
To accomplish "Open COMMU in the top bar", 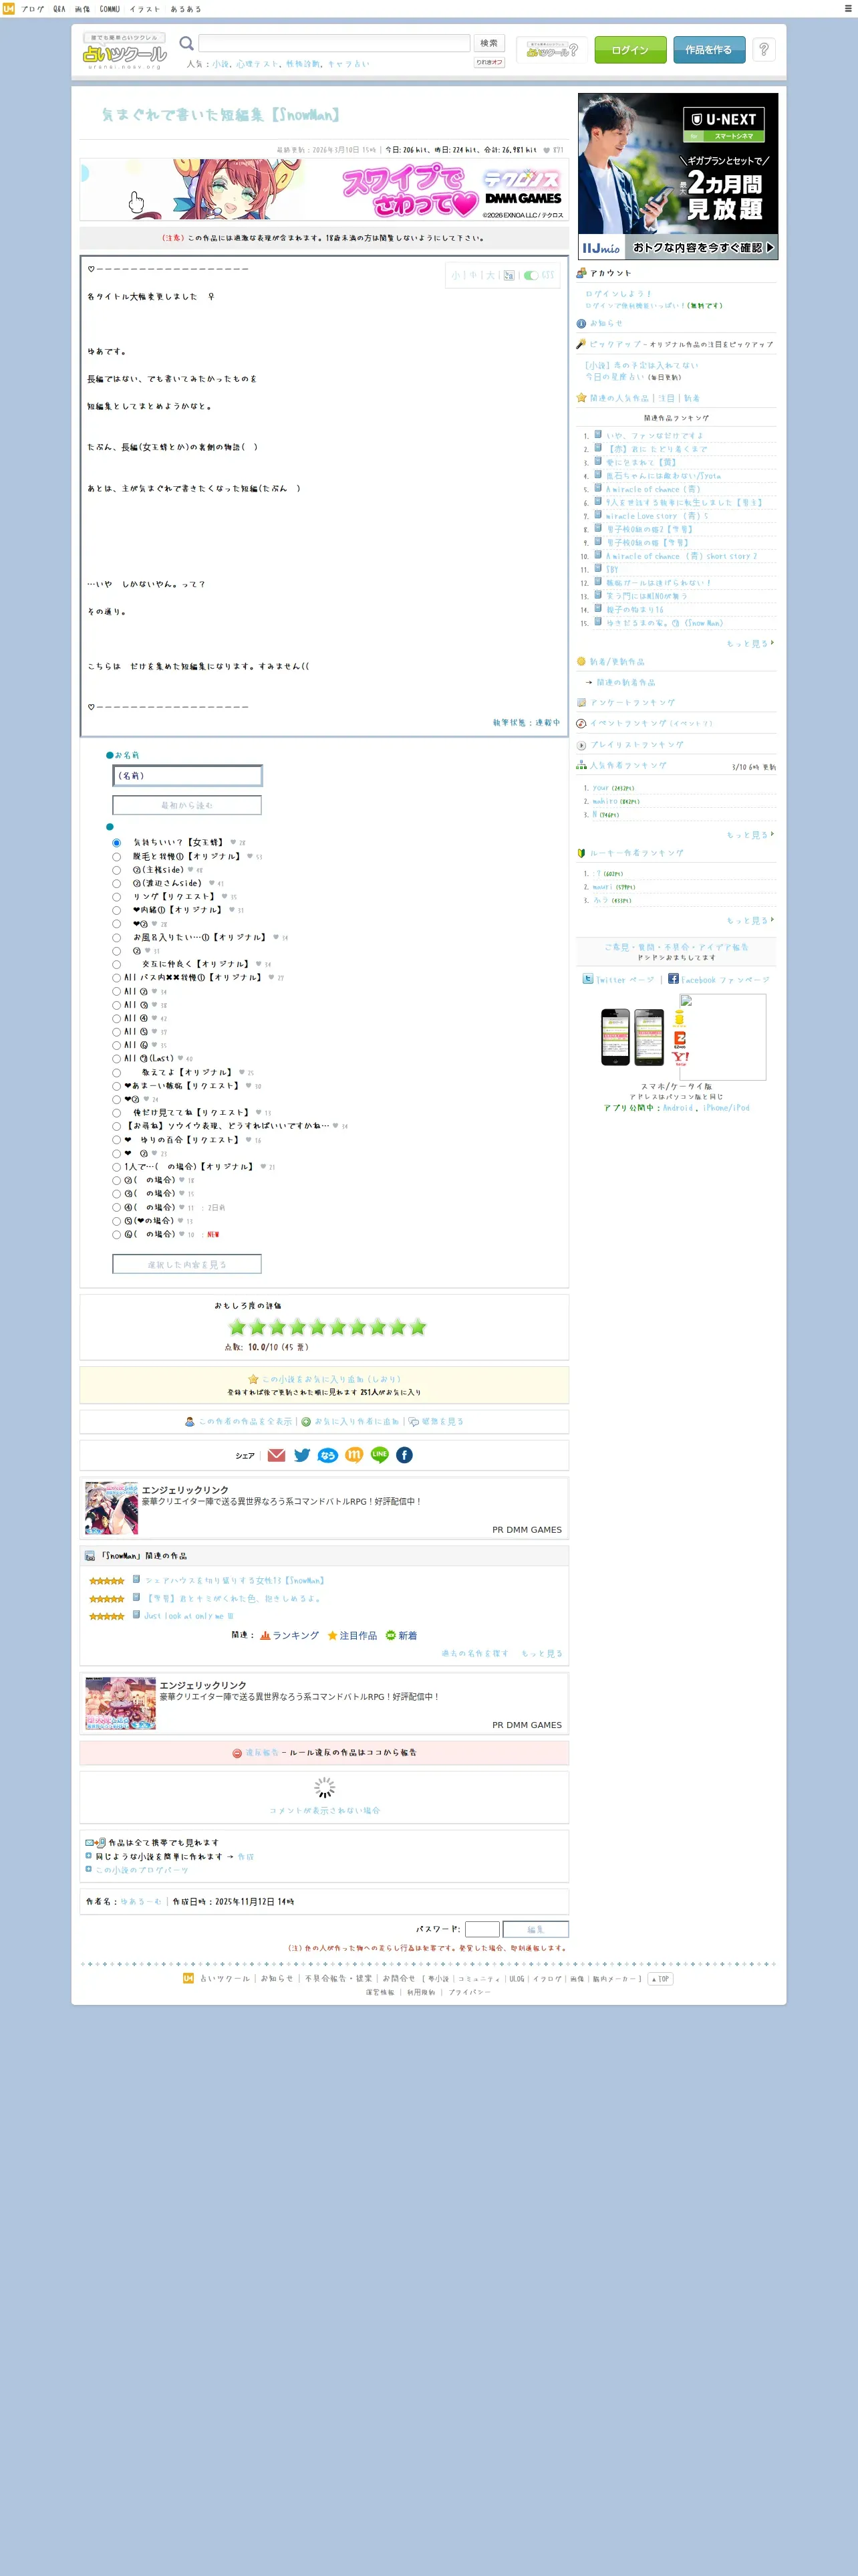I will point(110,9).
